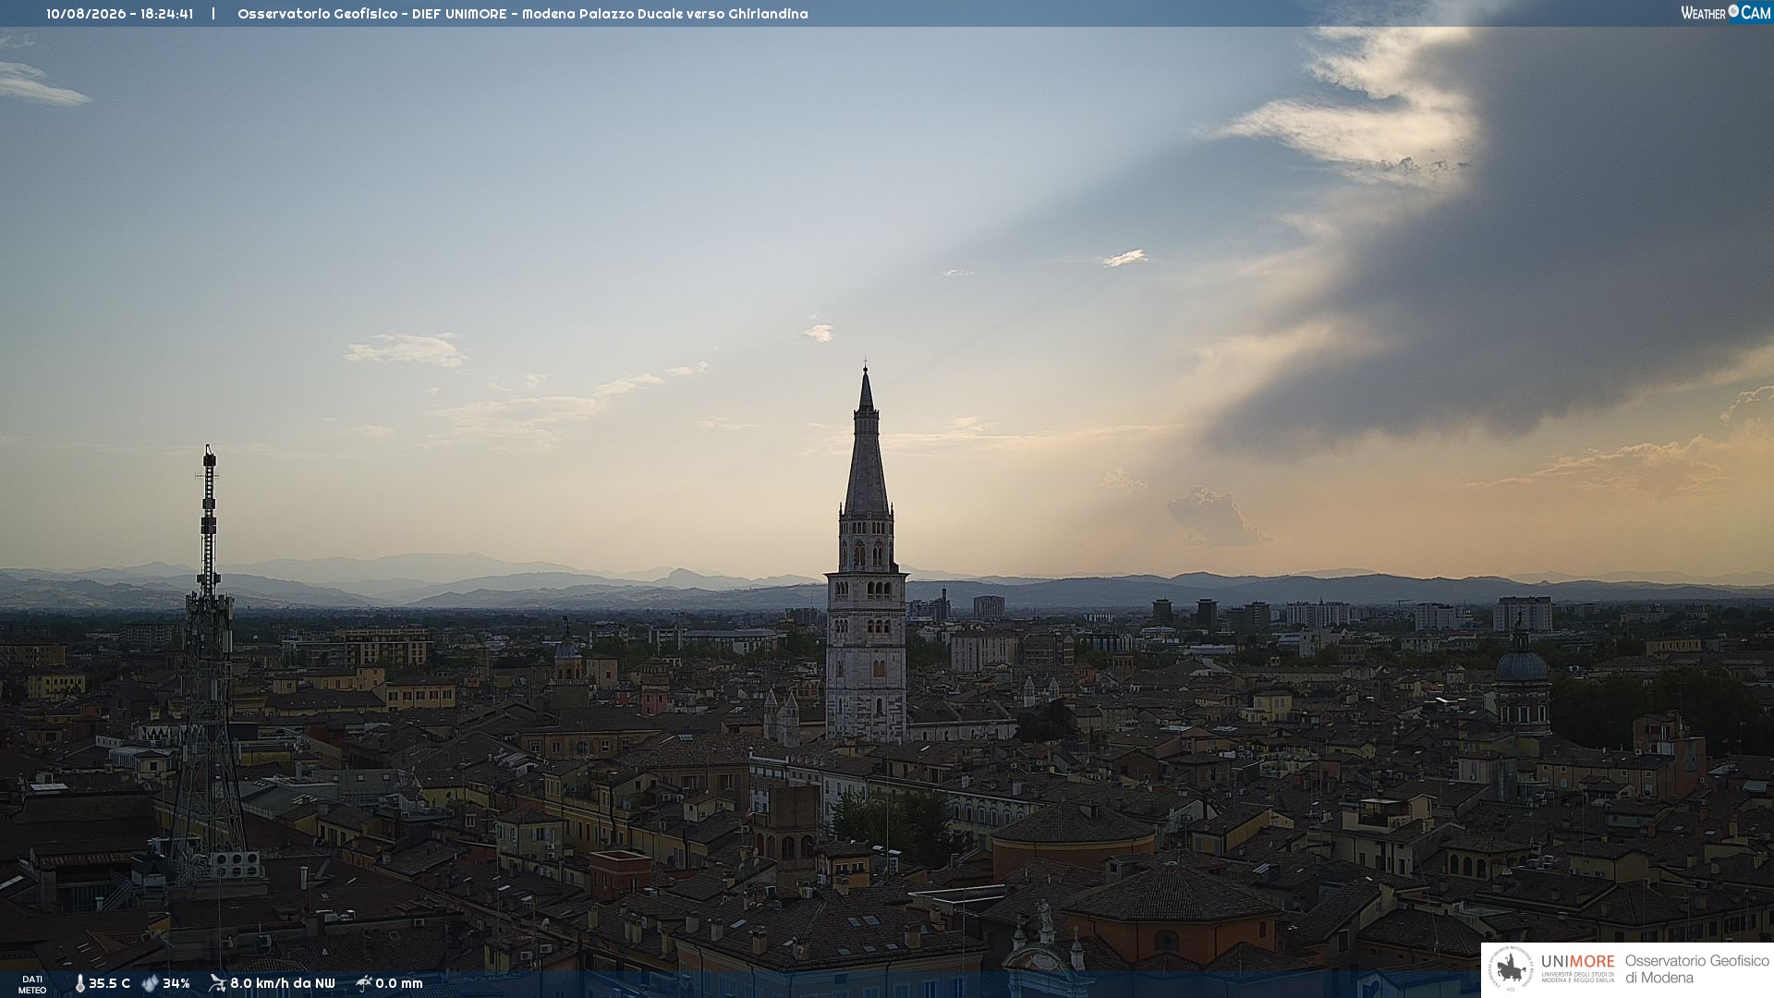Click the UNIMORE university seal emblem
1774x998 pixels.
[1512, 969]
